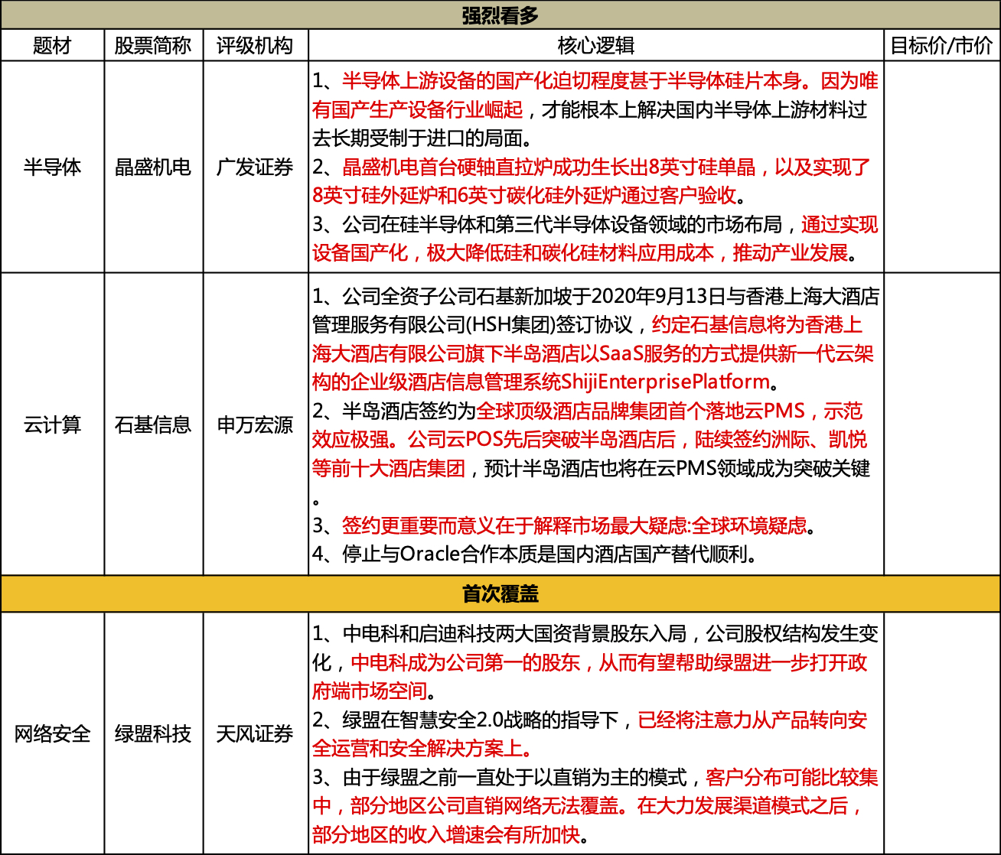1001x855 pixels.
Task: Click the line starting 2、半岛酒店签约为
Action: click(588, 411)
